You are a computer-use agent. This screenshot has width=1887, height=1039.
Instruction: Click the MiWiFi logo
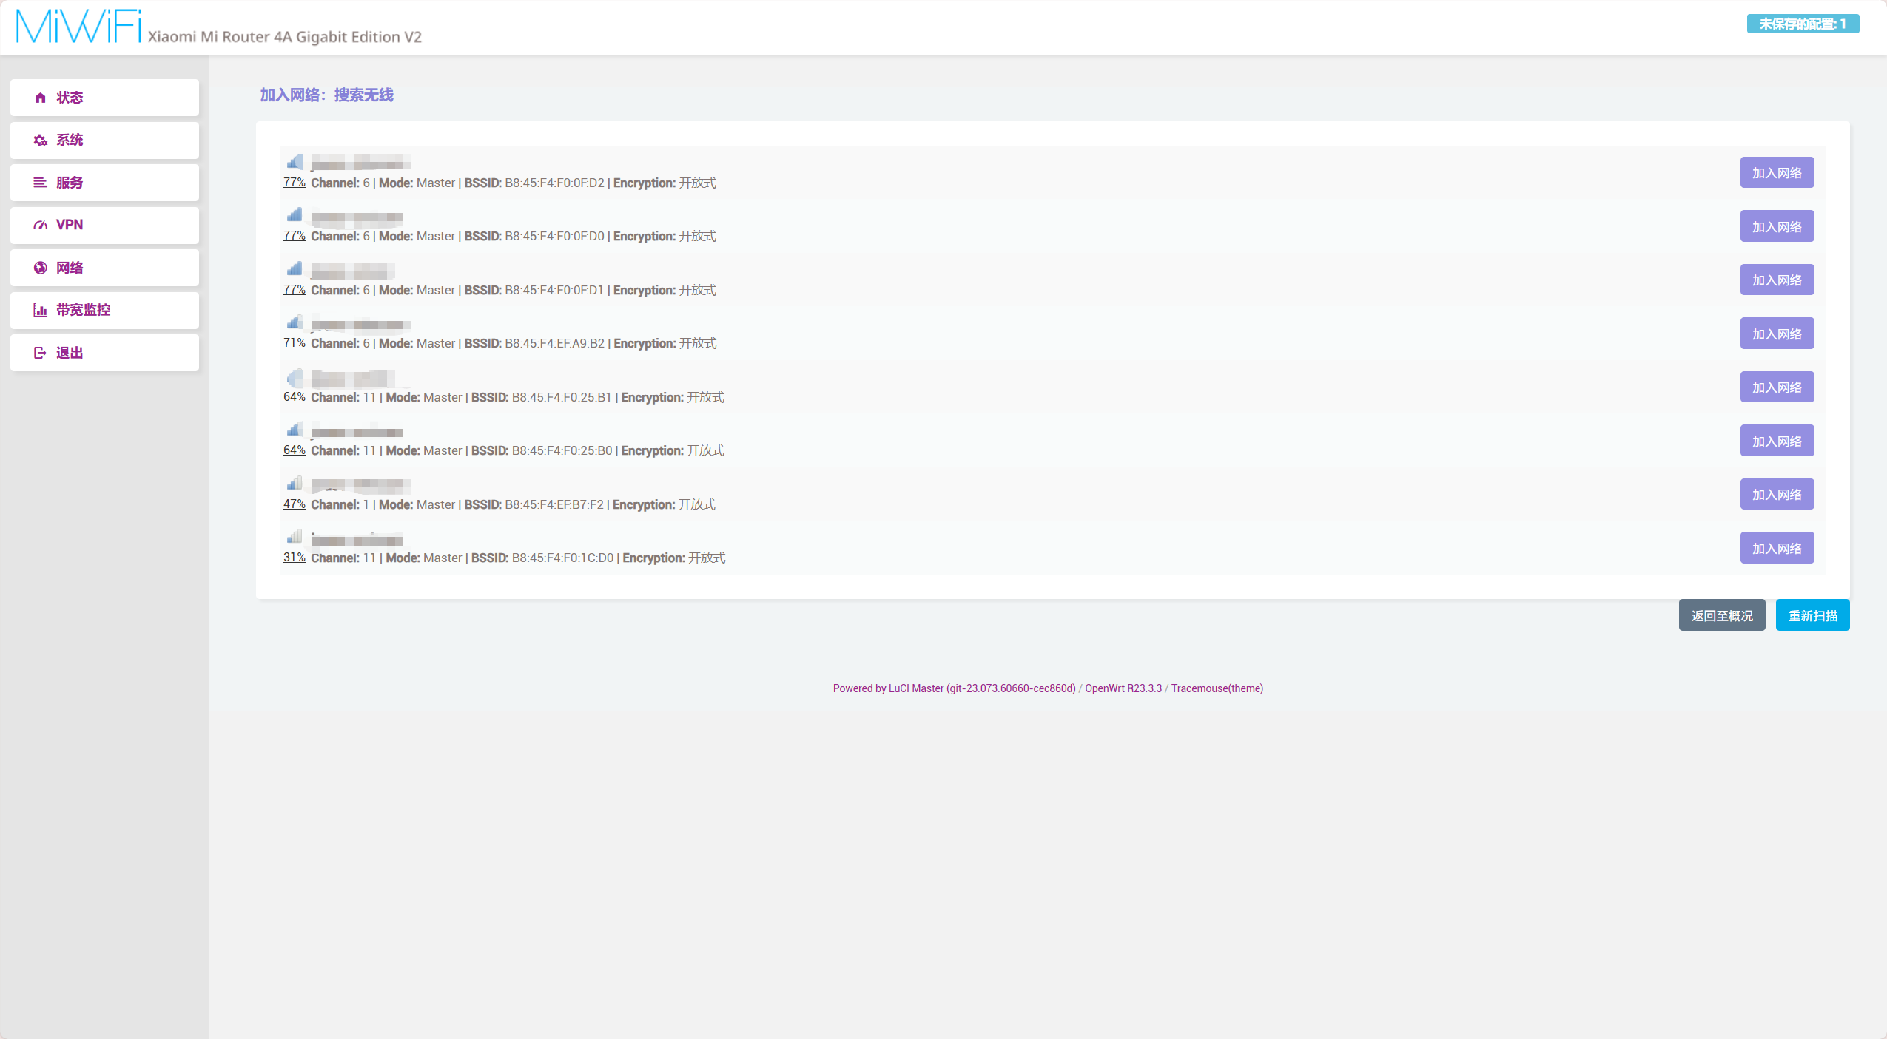[78, 27]
